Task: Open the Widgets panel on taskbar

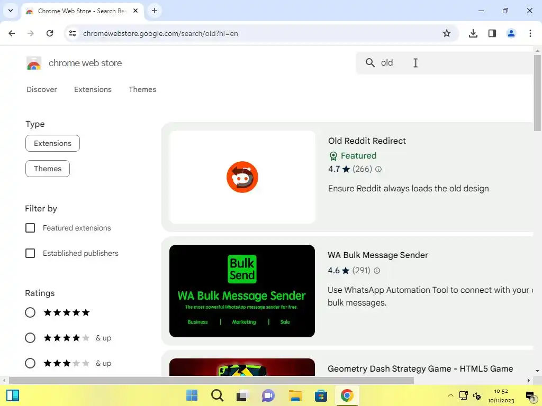Action: point(13,395)
